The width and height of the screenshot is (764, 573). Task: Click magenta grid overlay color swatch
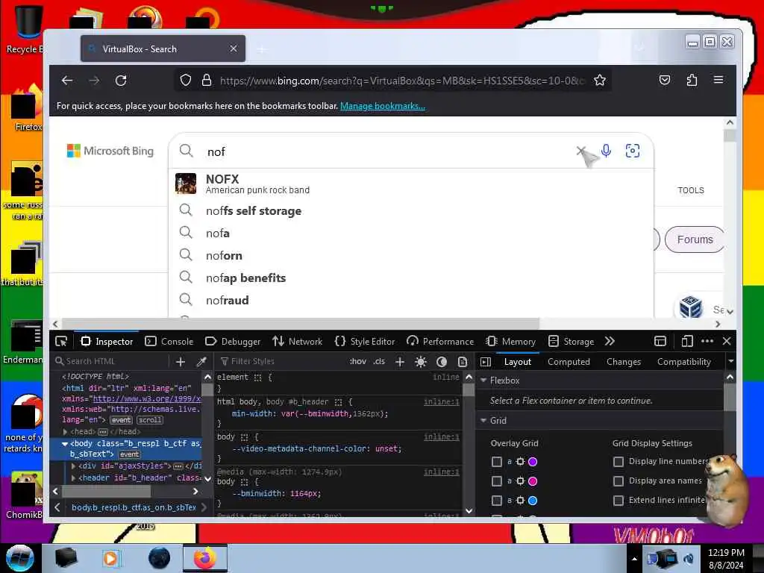pos(533,481)
